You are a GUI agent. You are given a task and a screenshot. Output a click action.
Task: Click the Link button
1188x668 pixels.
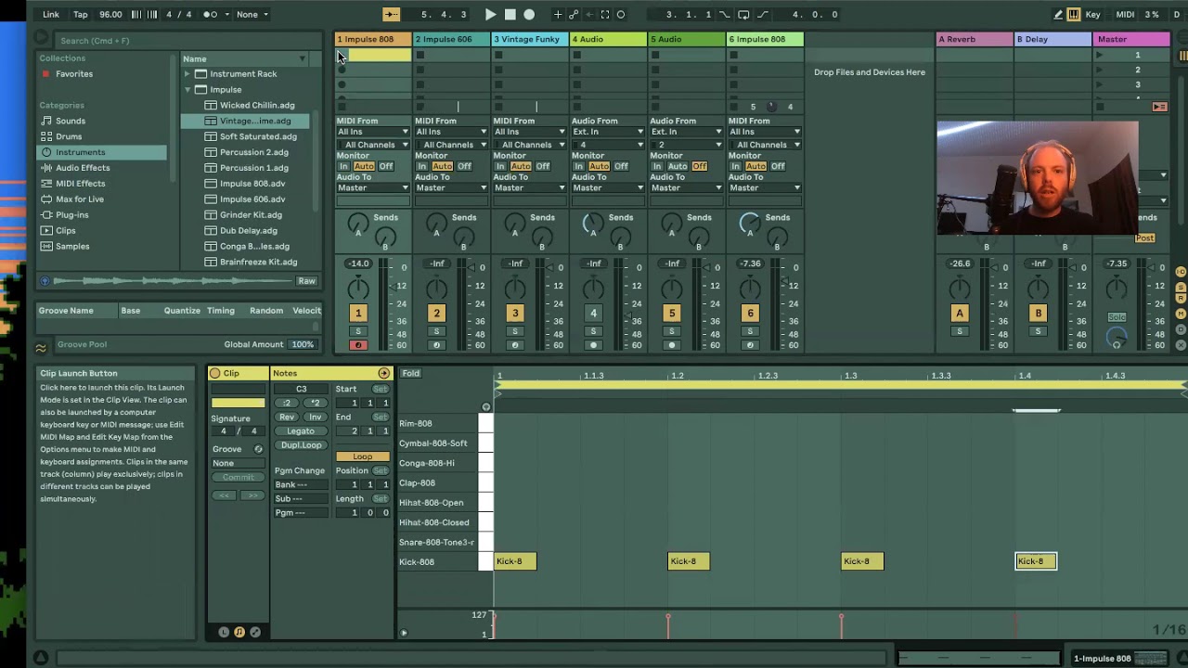(51, 14)
